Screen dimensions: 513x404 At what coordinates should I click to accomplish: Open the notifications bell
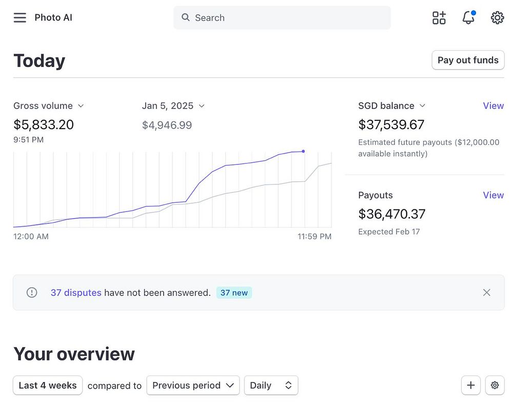[468, 18]
